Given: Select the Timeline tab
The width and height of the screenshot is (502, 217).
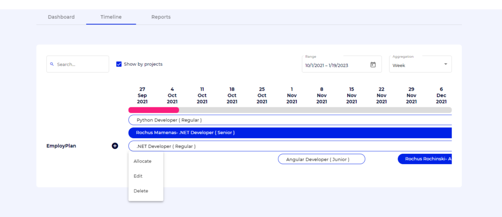Looking at the screenshot, I should (x=111, y=17).
